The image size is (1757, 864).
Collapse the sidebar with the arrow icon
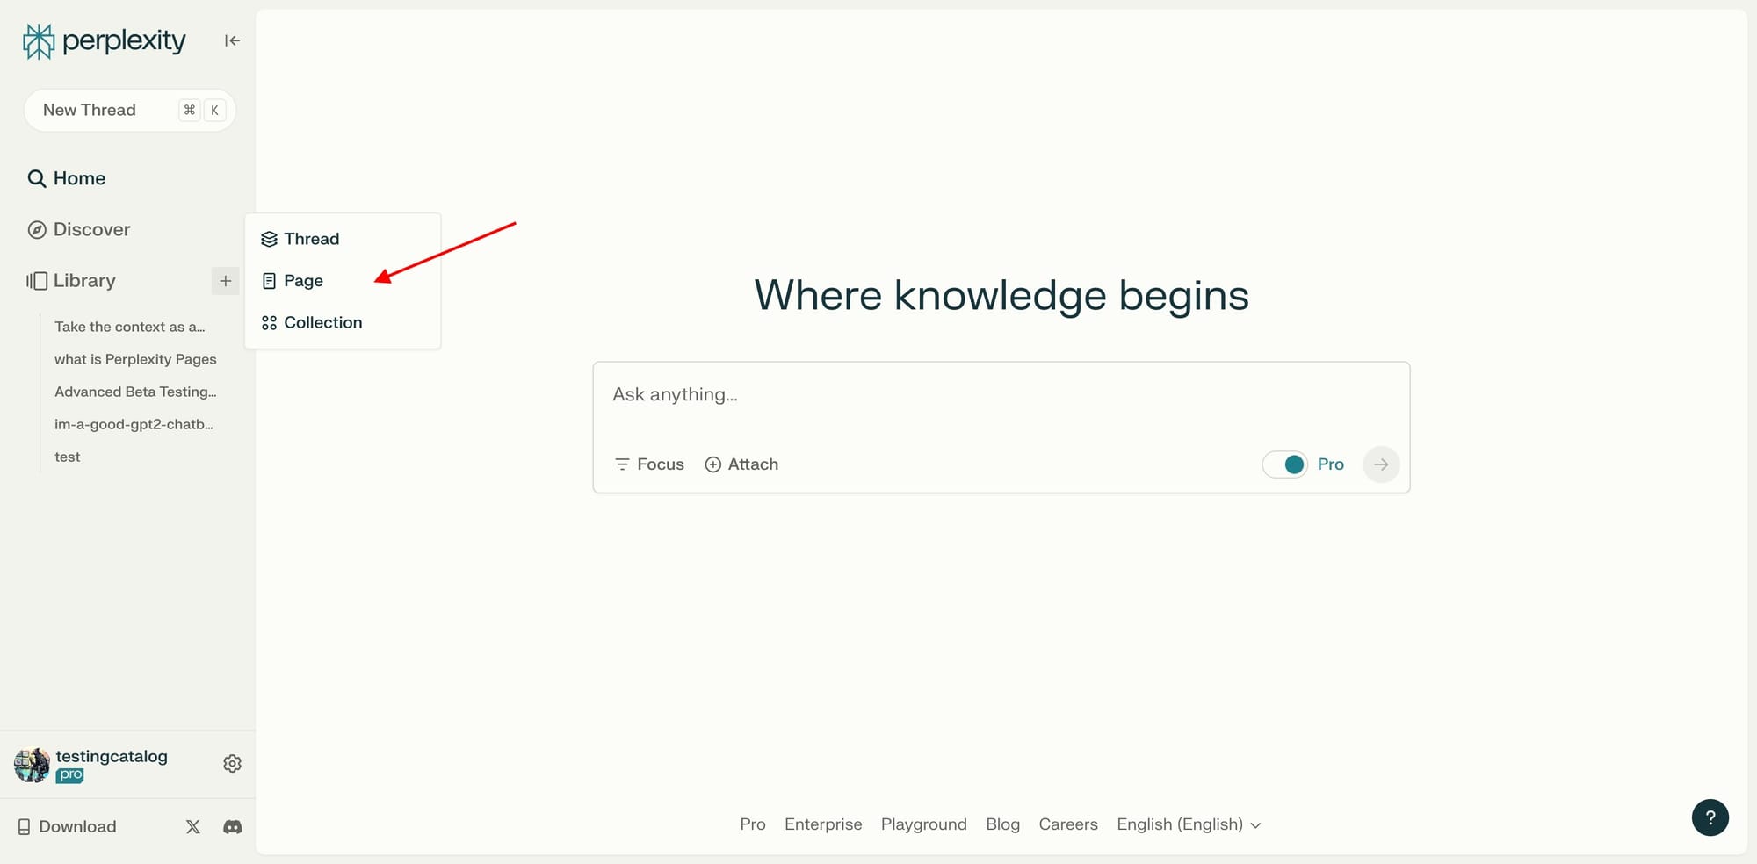click(x=231, y=40)
